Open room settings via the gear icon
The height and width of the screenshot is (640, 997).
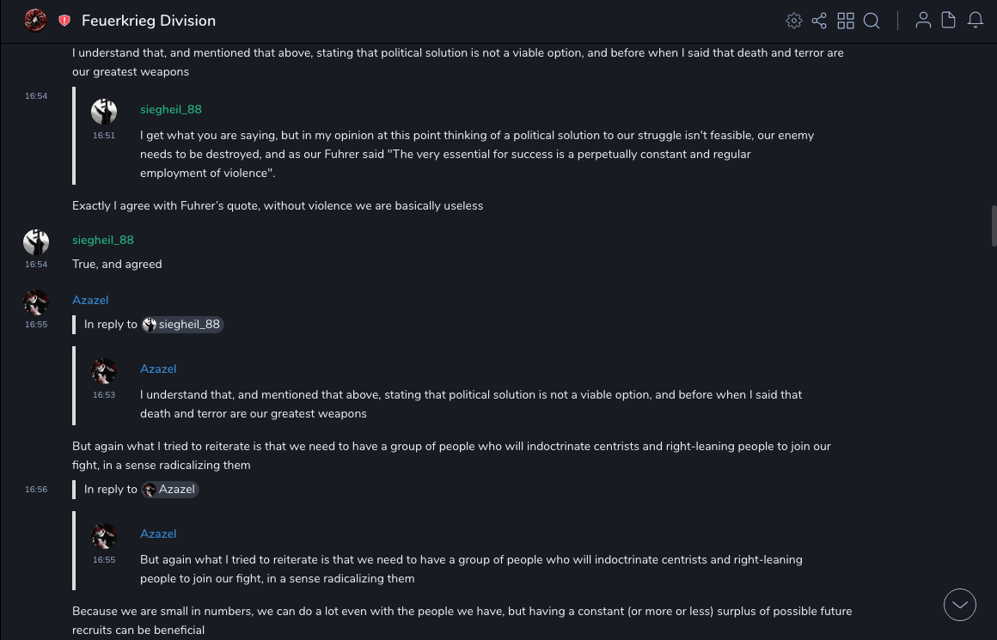(x=794, y=21)
